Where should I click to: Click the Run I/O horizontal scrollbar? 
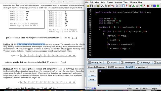pos(129,85)
